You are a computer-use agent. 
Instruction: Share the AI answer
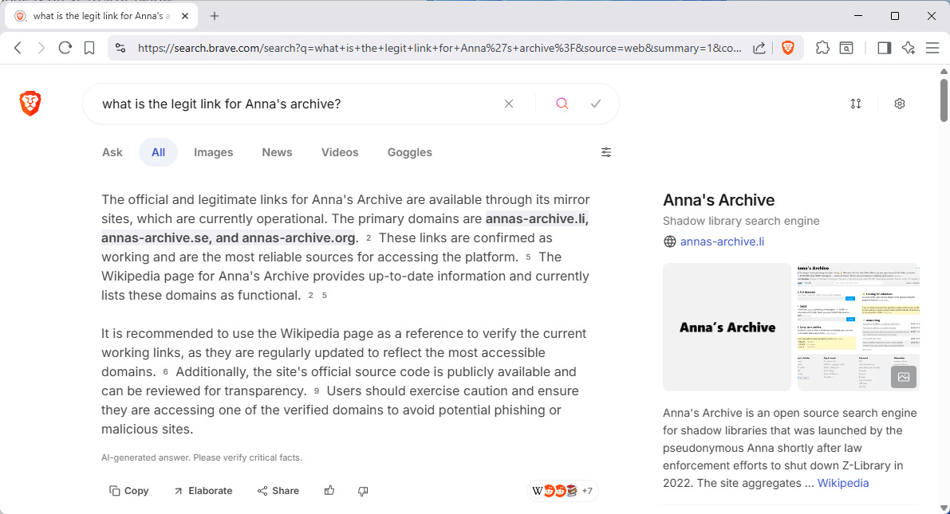click(278, 490)
